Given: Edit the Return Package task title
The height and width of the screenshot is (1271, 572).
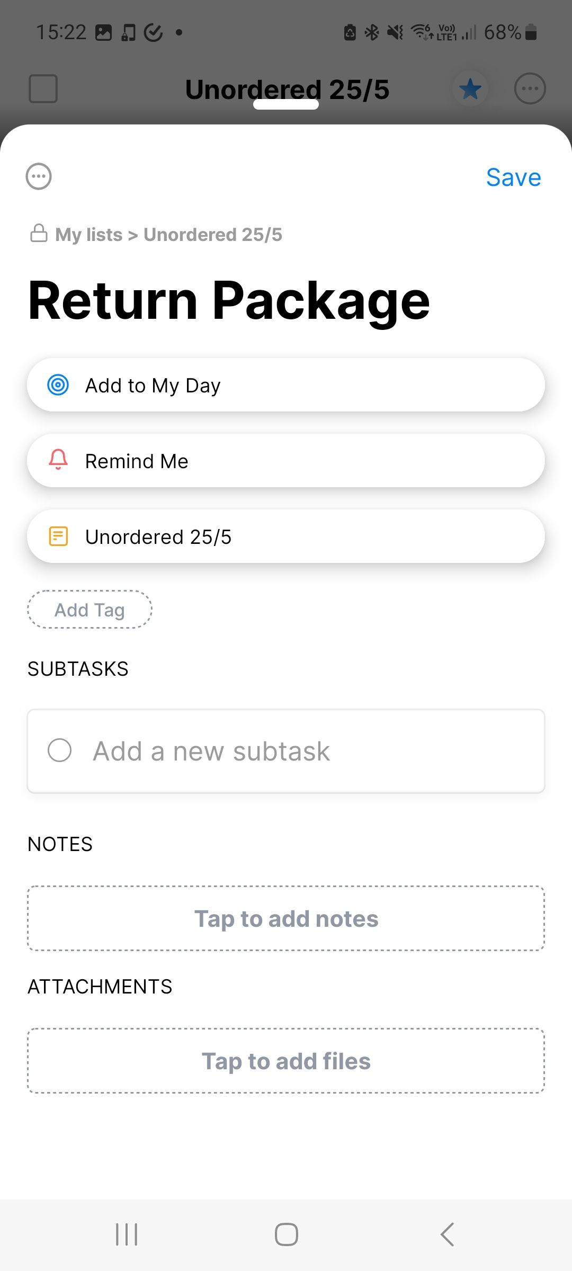Looking at the screenshot, I should point(229,301).
